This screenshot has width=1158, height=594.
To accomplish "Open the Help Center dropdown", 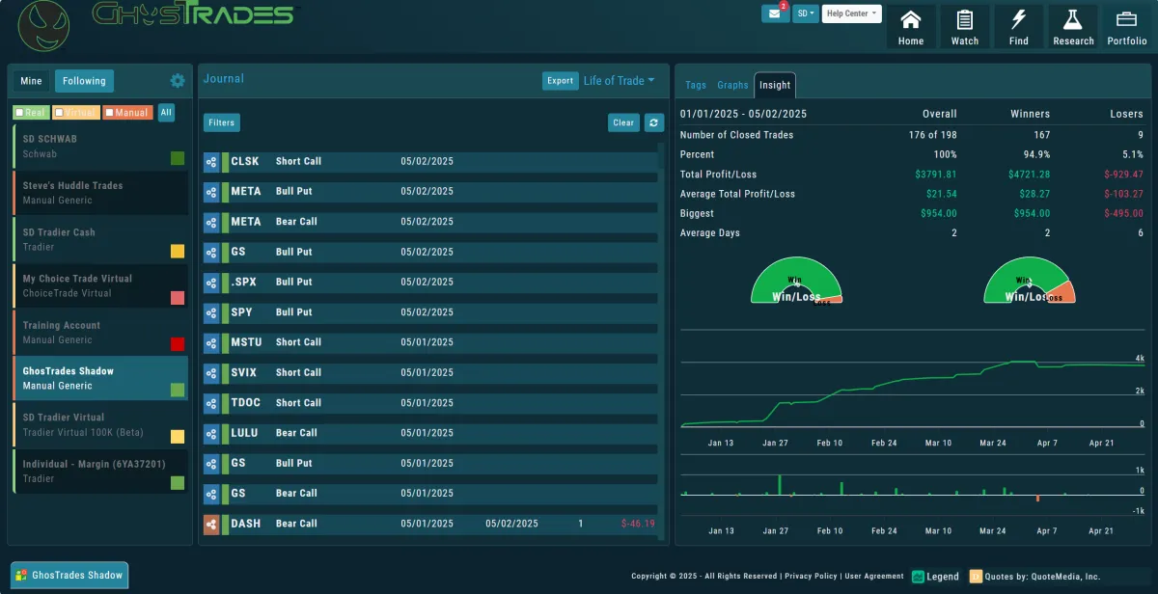I will (x=852, y=13).
